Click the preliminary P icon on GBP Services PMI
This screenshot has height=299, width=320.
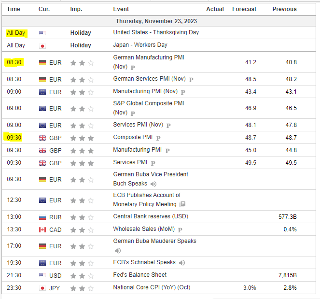(x=153, y=163)
